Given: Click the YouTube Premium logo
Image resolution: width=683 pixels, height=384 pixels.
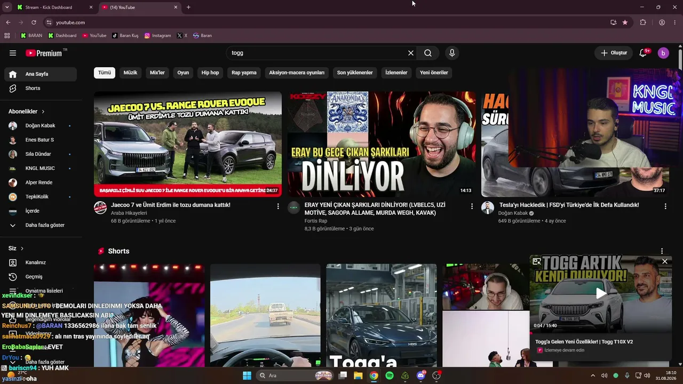Looking at the screenshot, I should [x=44, y=53].
